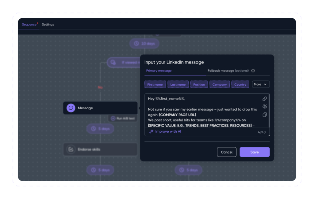
Task: Click the sparkle icon next to Improve with AI
Action: (151, 132)
